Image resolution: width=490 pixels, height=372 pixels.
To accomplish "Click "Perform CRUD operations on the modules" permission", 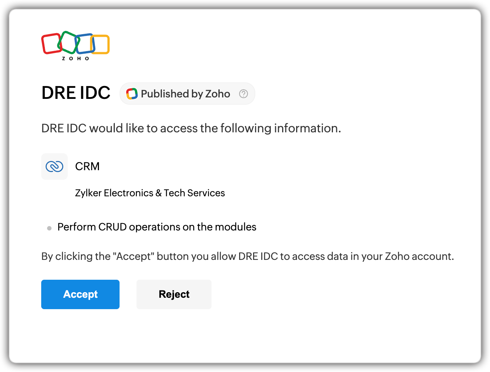I will (x=157, y=227).
